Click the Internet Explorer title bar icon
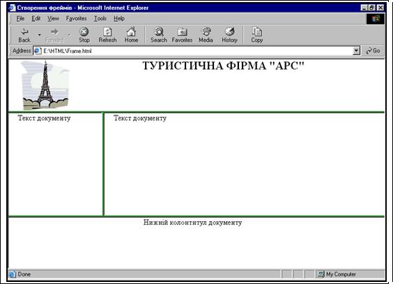 click(13, 8)
